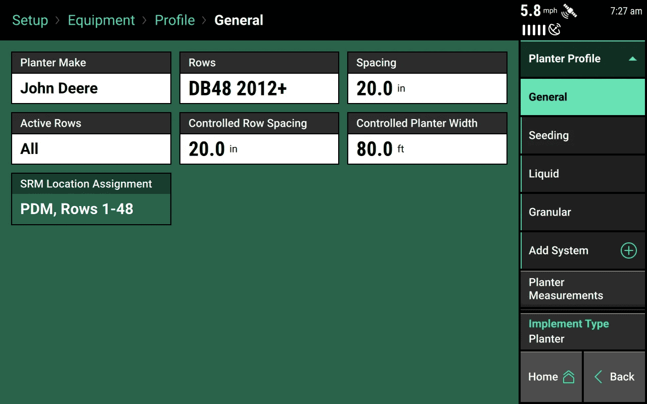Click the antenna connectivity icon beside signal bars
The height and width of the screenshot is (404, 647).
(554, 30)
